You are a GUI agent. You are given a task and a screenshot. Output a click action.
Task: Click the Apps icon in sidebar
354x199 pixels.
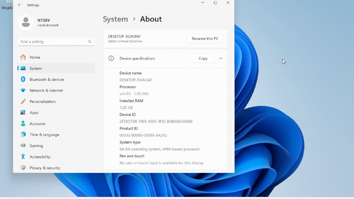tap(23, 113)
